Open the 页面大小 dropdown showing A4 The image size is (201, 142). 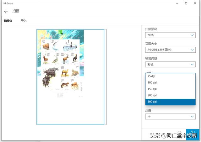(x=170, y=50)
